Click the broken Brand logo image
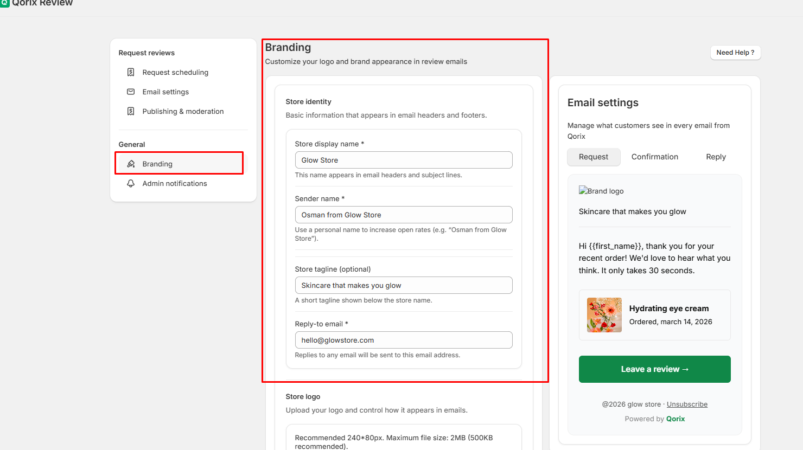The height and width of the screenshot is (450, 803). (x=601, y=191)
